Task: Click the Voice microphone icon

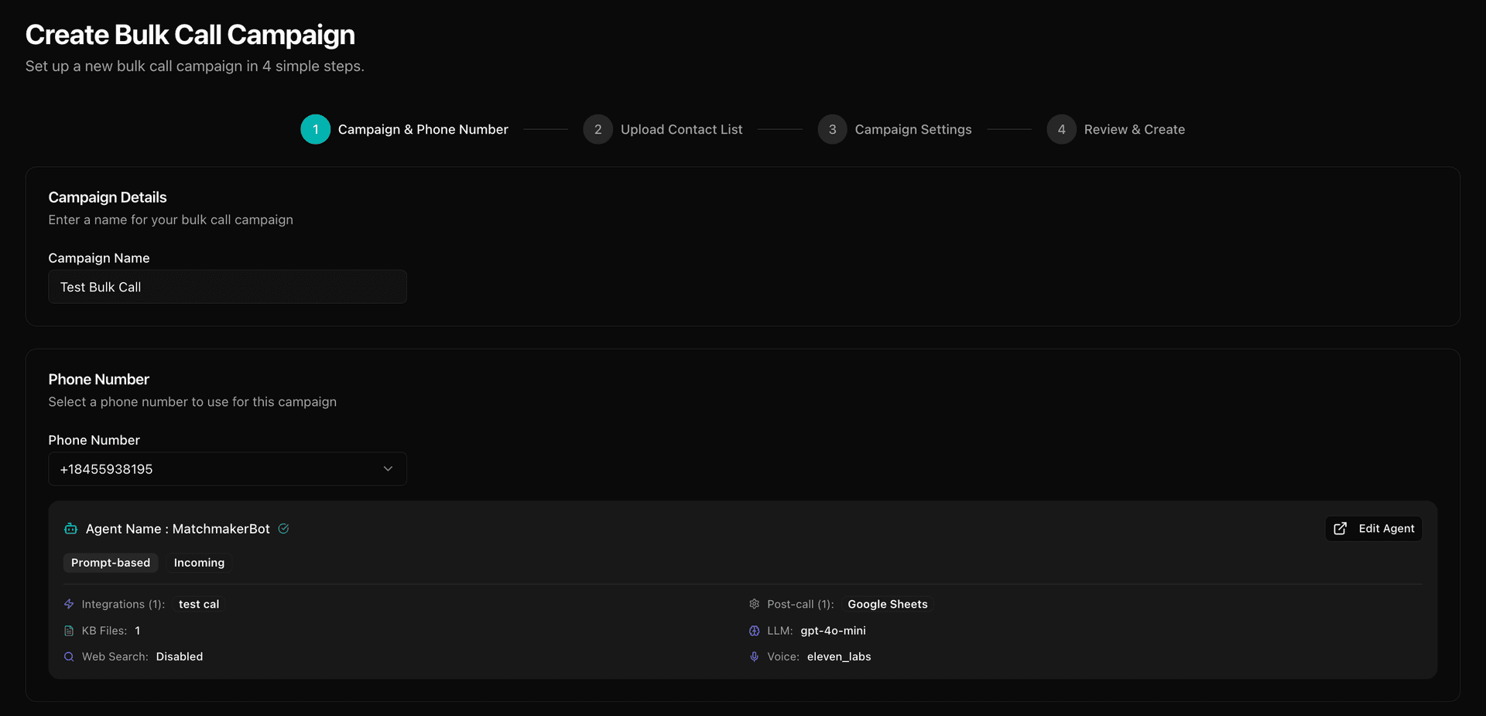Action: [754, 656]
